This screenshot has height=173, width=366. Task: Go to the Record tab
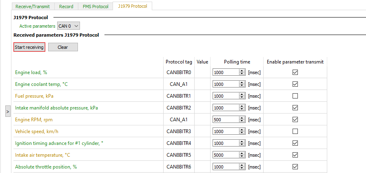(66, 7)
